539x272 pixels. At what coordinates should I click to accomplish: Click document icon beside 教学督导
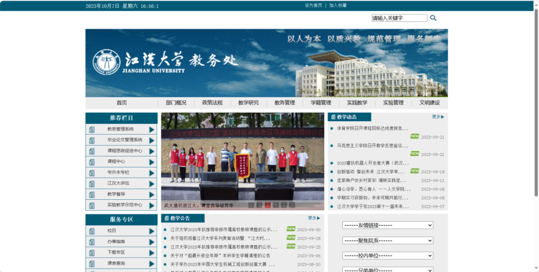point(92,194)
